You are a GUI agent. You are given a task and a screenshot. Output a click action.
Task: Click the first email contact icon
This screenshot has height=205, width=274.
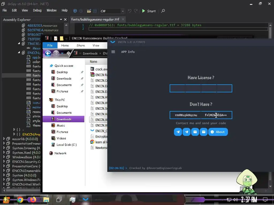click(195, 132)
